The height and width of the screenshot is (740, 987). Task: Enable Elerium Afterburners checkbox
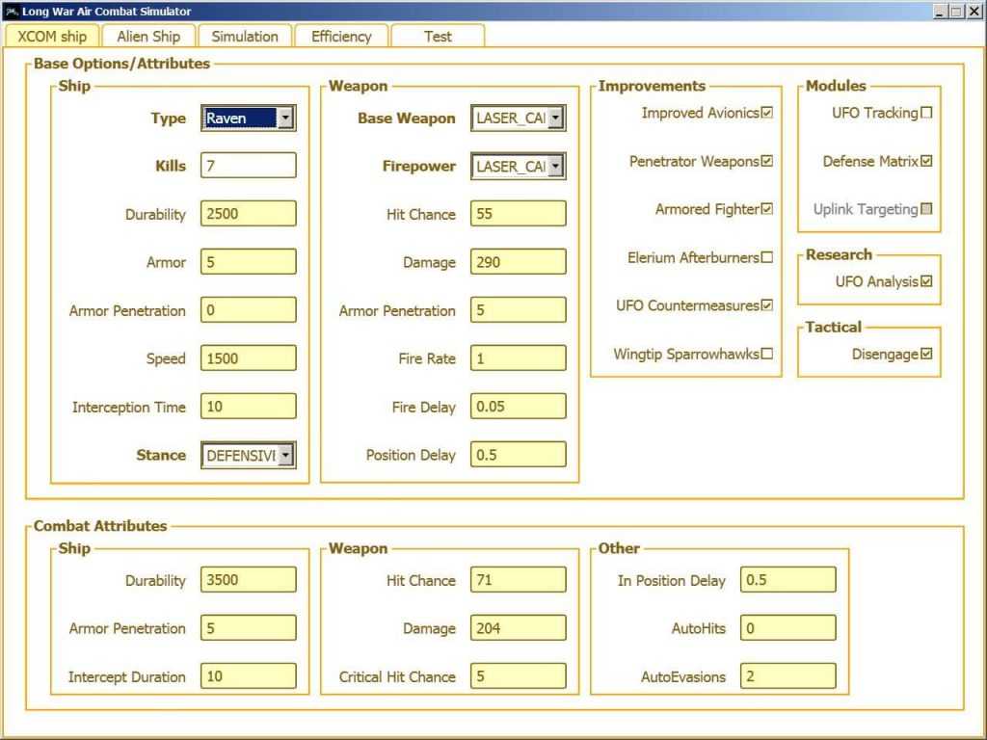(x=767, y=257)
